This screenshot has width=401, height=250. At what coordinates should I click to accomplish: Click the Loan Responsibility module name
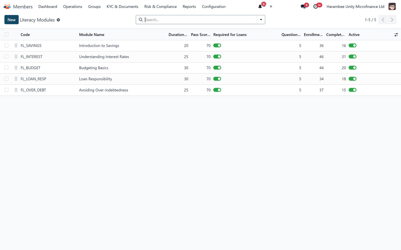point(95,79)
